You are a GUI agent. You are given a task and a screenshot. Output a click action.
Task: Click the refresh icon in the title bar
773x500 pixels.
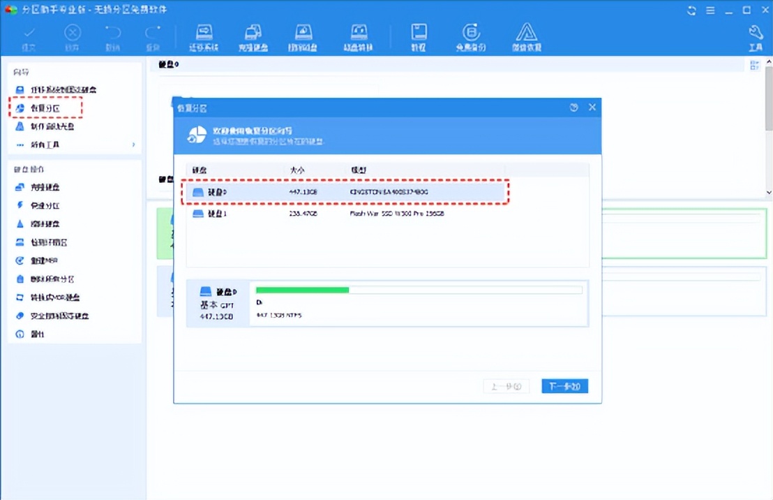point(691,10)
